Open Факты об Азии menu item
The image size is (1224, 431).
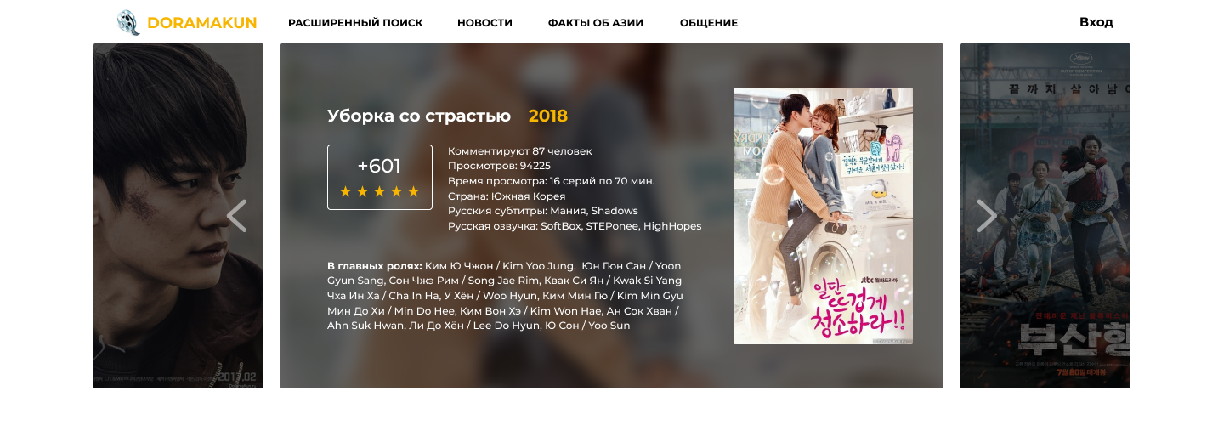[x=596, y=23]
